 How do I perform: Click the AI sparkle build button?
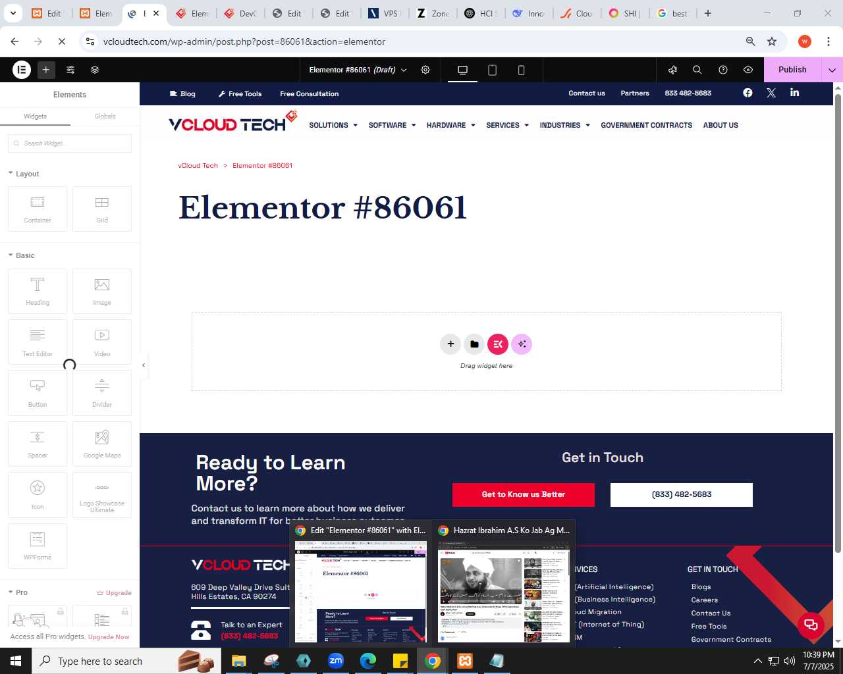(522, 344)
